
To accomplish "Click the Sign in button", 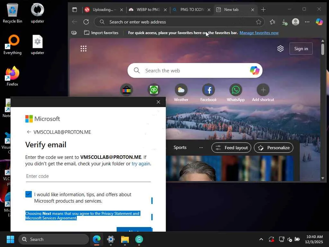I will 301,49.
